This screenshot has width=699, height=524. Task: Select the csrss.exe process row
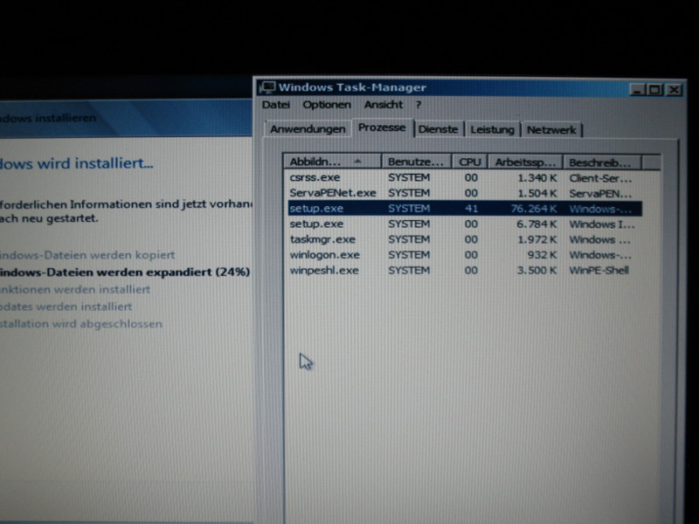[x=465, y=178]
